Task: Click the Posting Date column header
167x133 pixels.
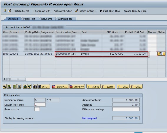Action: click(32, 32)
